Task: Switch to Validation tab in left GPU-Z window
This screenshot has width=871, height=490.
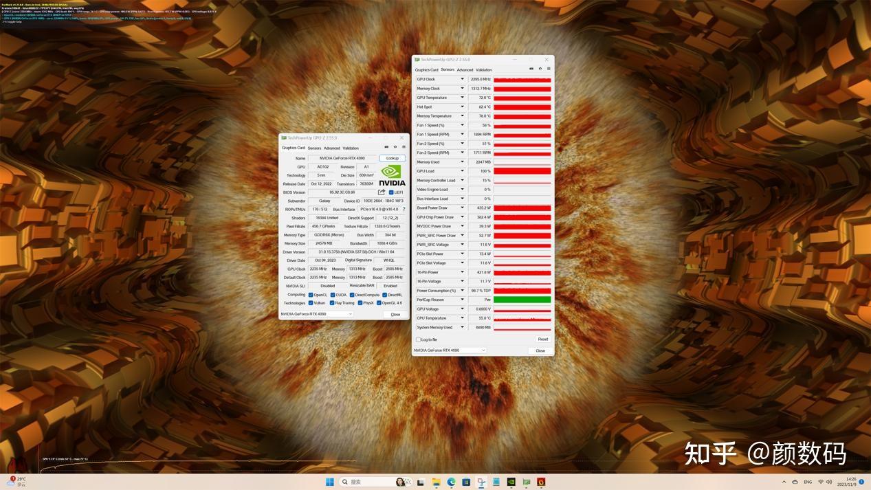Action: point(351,148)
